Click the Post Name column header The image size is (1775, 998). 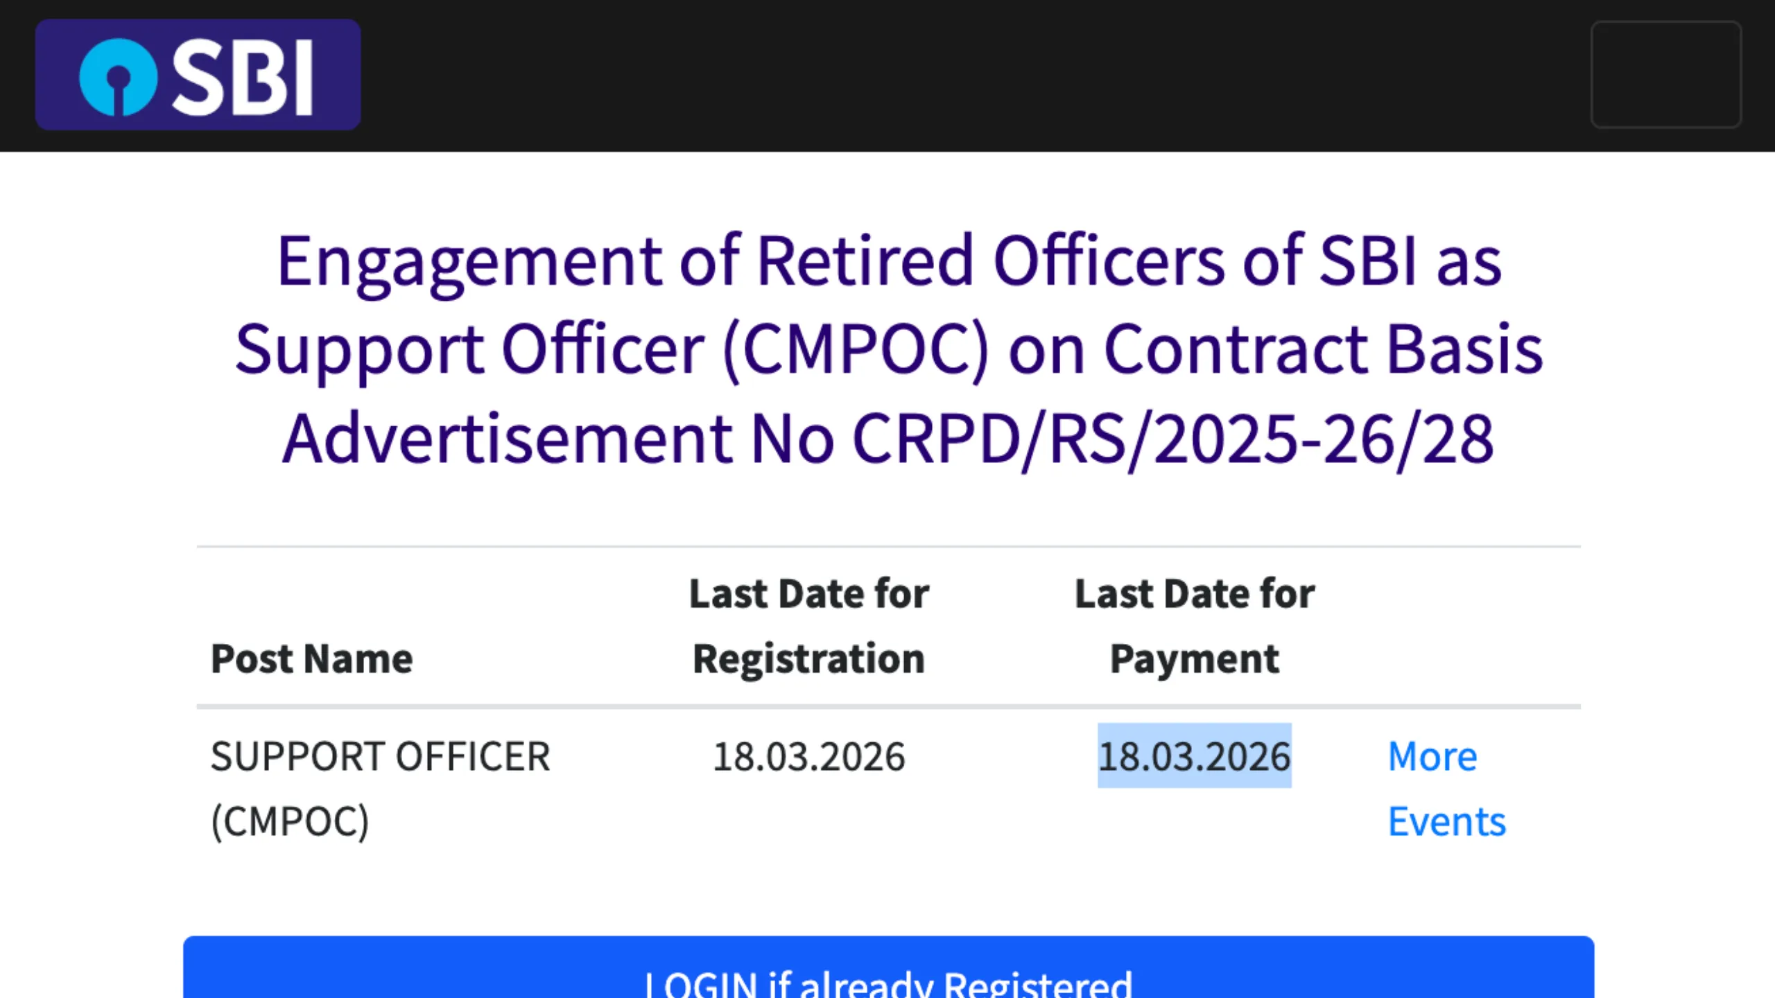click(x=311, y=657)
